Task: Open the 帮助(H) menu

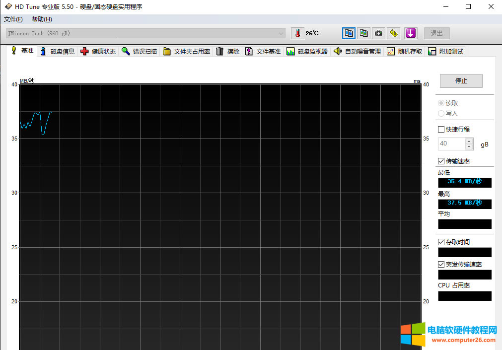Action: 42,19
